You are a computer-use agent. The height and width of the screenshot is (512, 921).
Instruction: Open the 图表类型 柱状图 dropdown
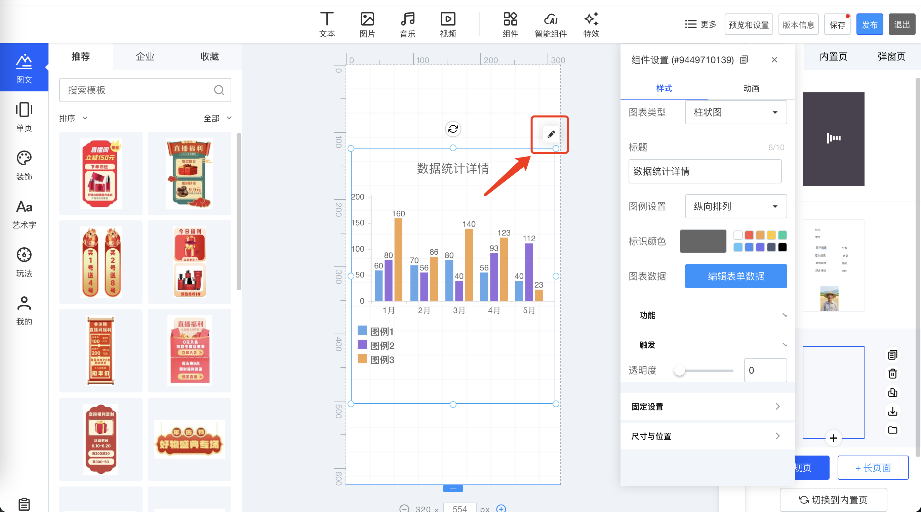[735, 113]
